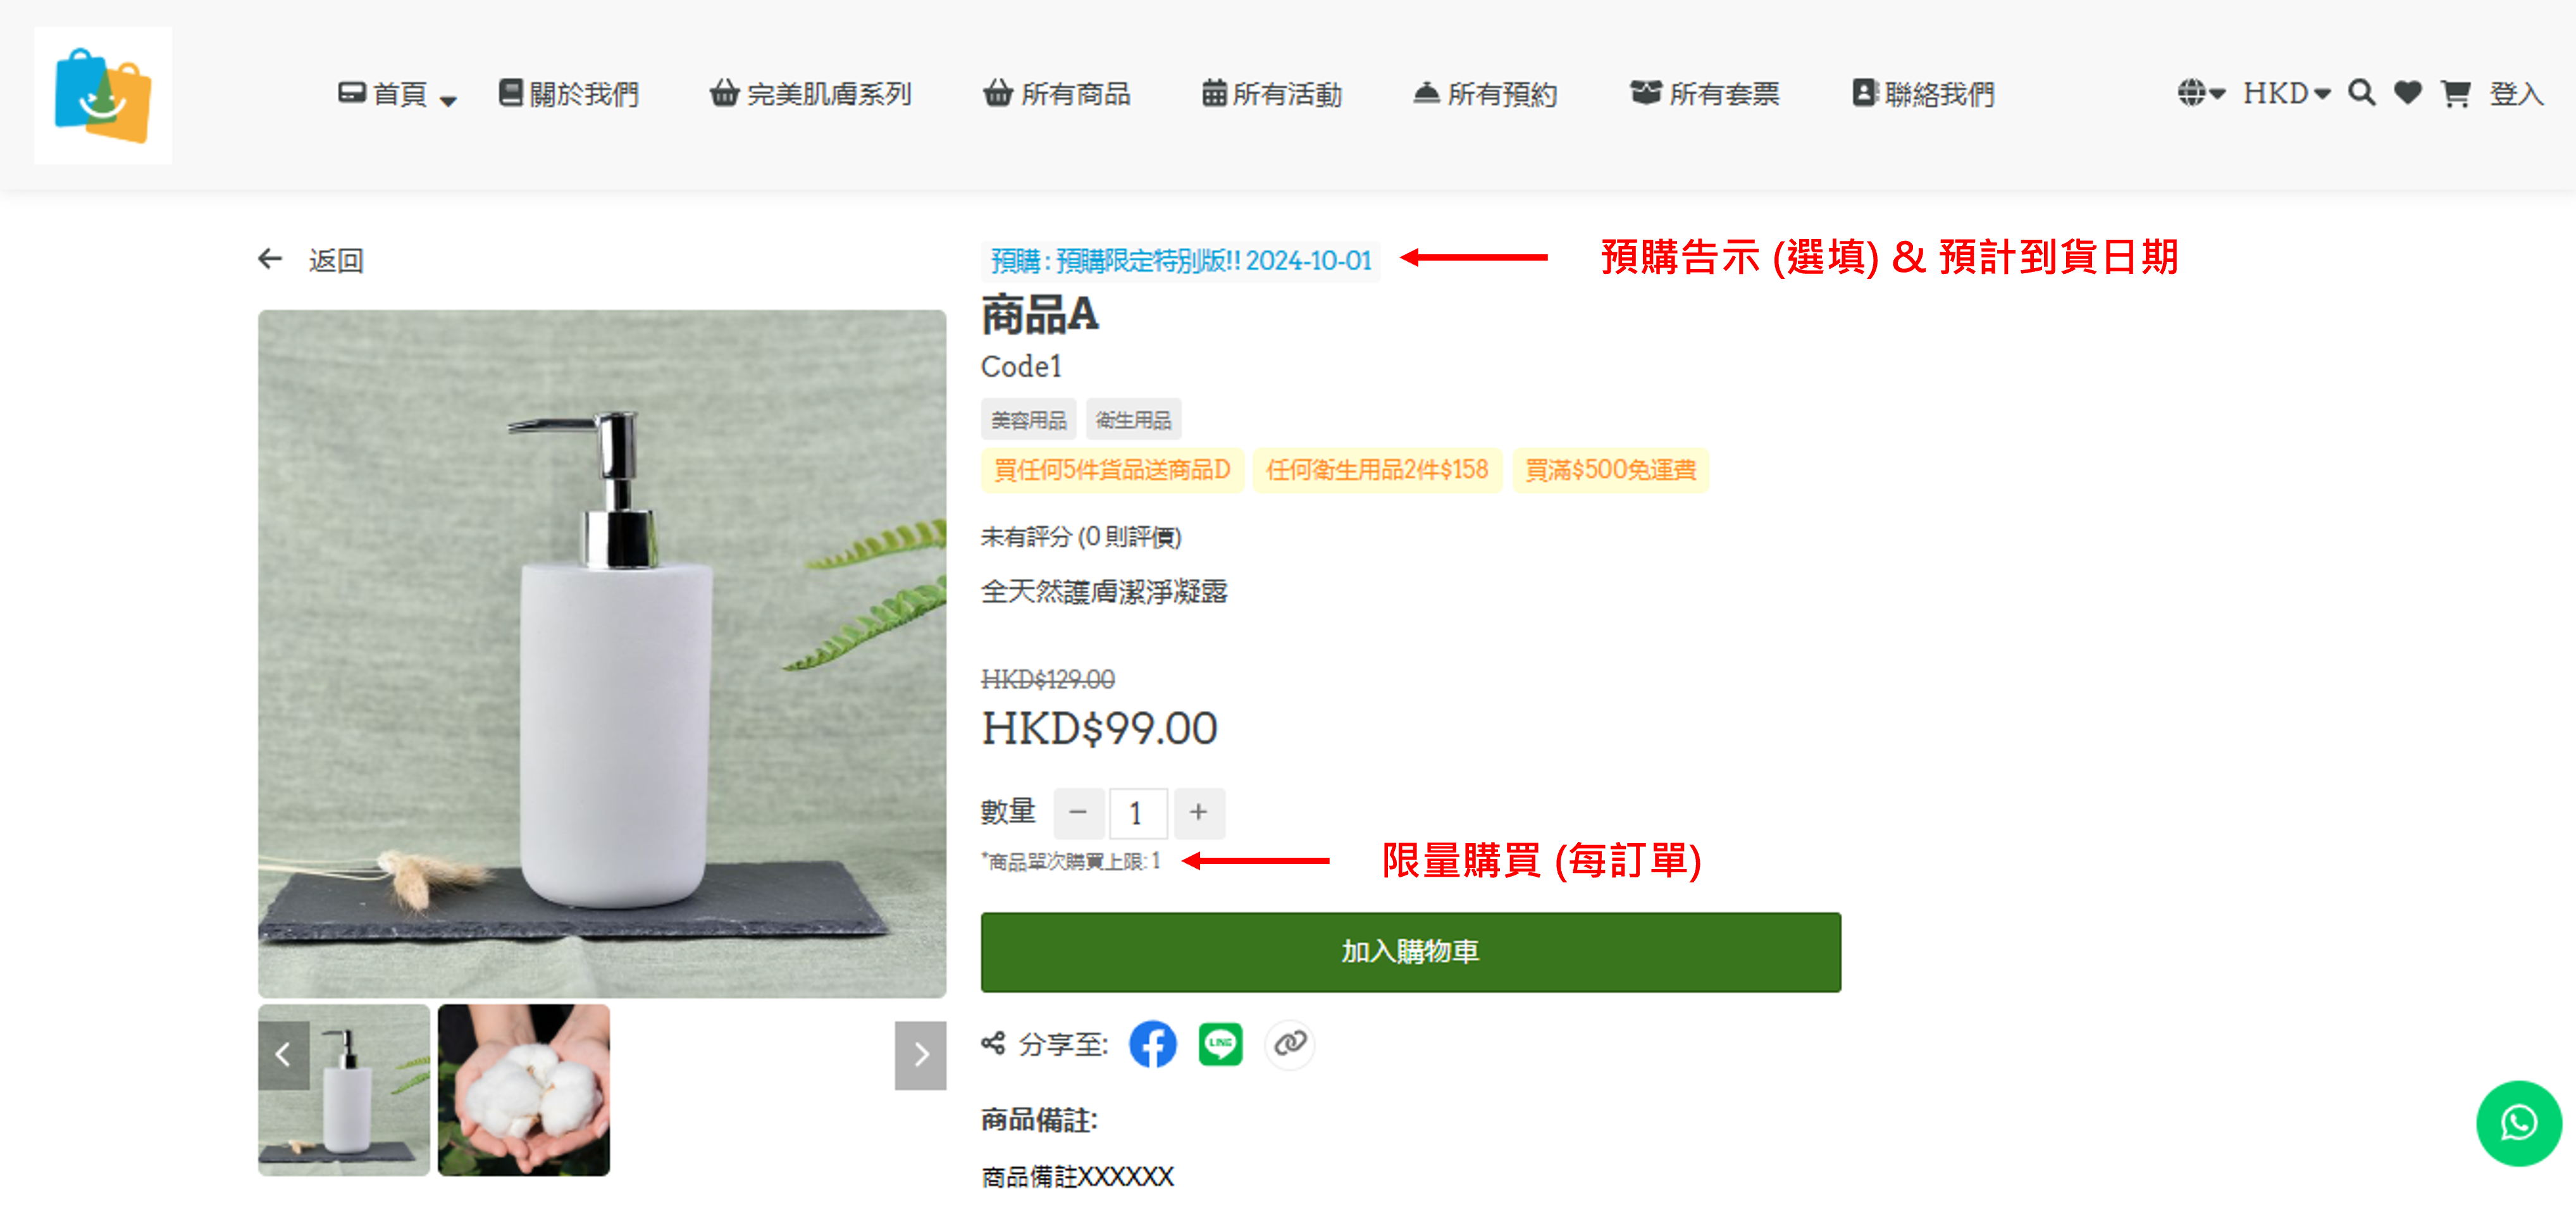Share product via Facebook icon

pos(1152,1044)
